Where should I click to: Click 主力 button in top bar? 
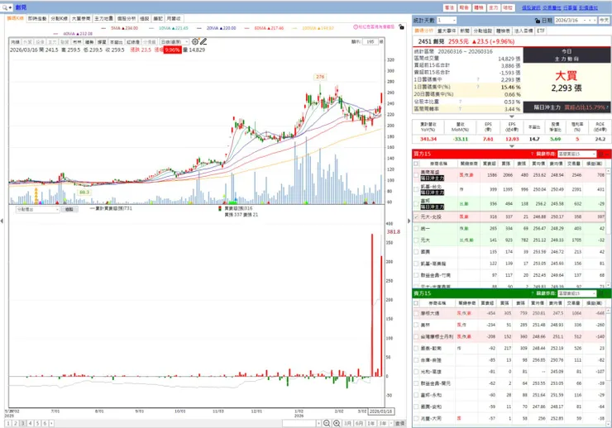tap(494, 7)
